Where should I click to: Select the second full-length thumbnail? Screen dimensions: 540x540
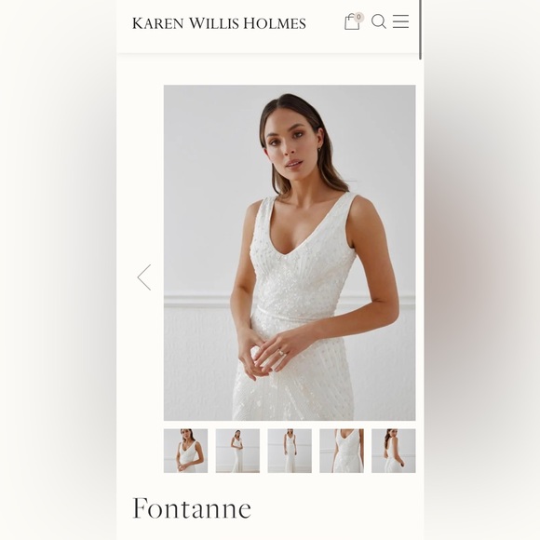[237, 451]
